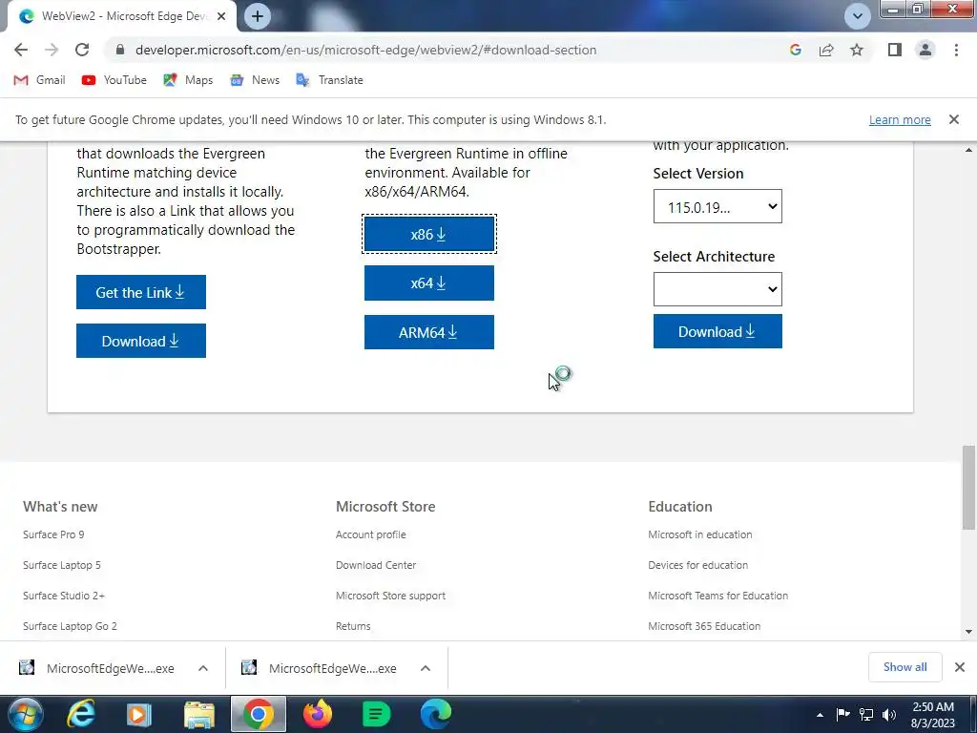Open tab search dropdown arrow
This screenshot has width=977, height=733.
point(858,16)
